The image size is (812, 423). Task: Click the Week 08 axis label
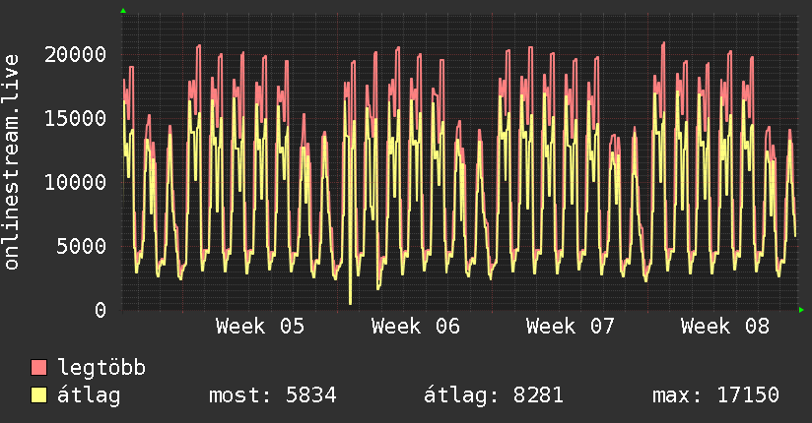725,327
